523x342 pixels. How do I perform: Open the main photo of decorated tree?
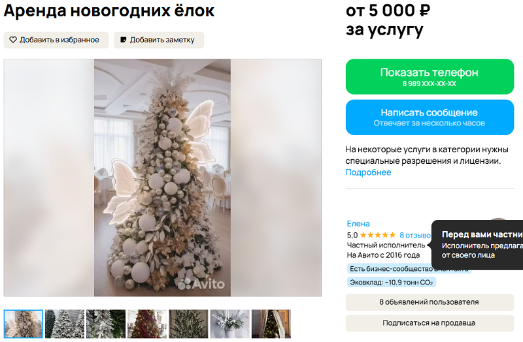[162, 178]
